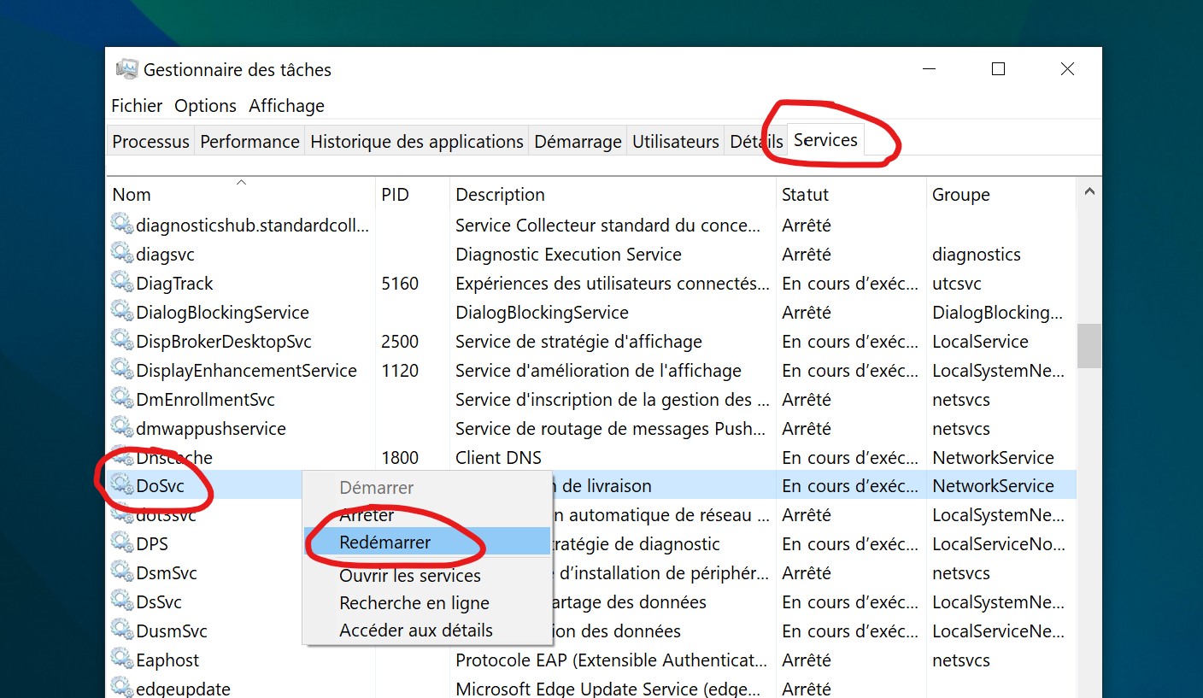Viewport: 1203px width, 698px height.
Task: Click the scrollbar up arrow in services list
Action: pyautogui.click(x=1089, y=192)
